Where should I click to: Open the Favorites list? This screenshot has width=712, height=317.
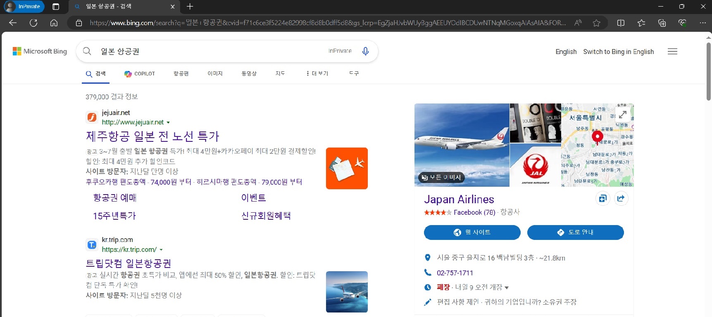pos(641,23)
